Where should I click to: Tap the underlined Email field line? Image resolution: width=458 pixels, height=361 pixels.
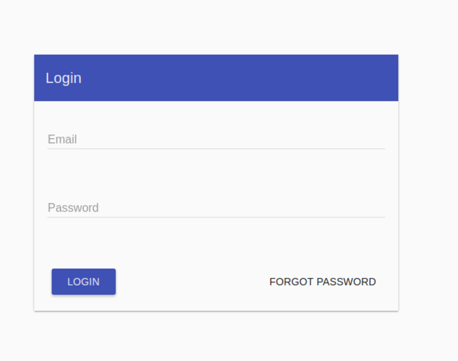click(x=215, y=147)
